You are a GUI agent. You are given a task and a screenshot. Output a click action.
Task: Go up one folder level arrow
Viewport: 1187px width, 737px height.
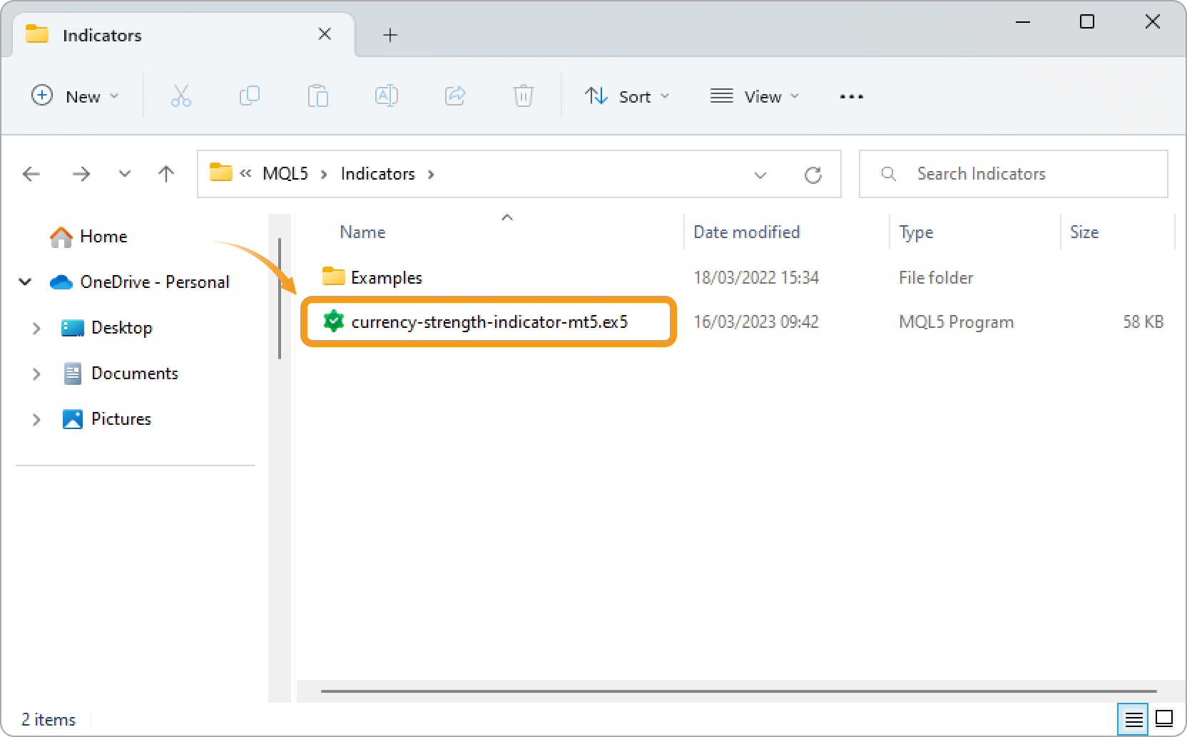[166, 174]
